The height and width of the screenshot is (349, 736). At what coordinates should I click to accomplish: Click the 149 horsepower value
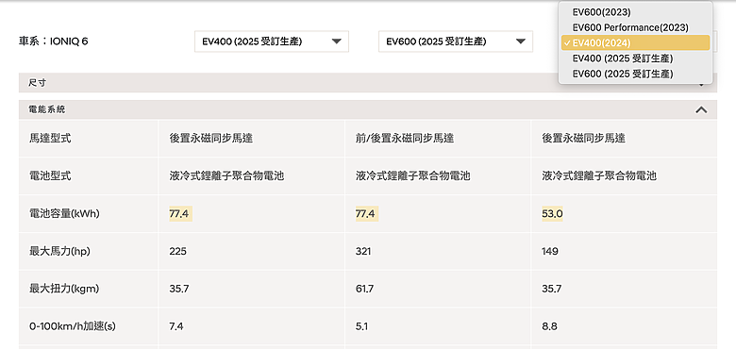tap(550, 252)
